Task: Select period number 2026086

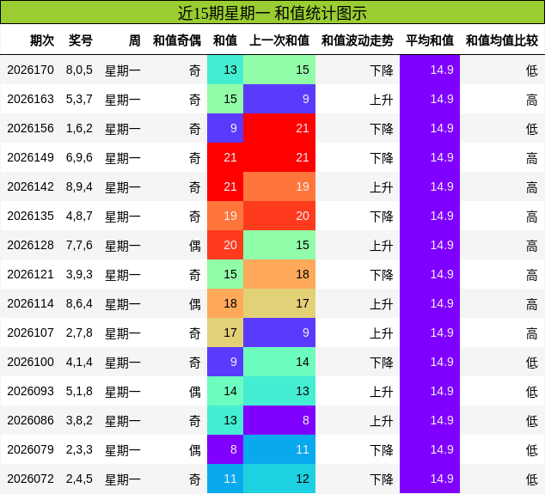Action: pyautogui.click(x=31, y=420)
